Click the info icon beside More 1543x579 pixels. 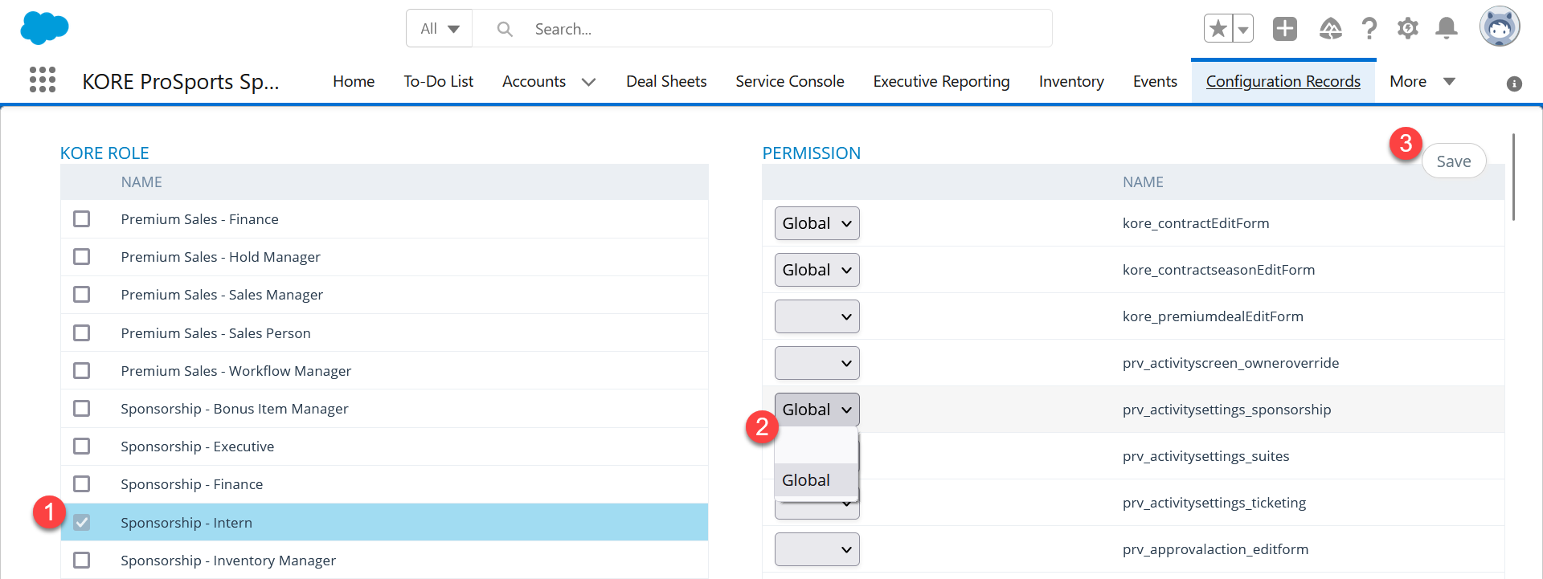click(x=1514, y=84)
